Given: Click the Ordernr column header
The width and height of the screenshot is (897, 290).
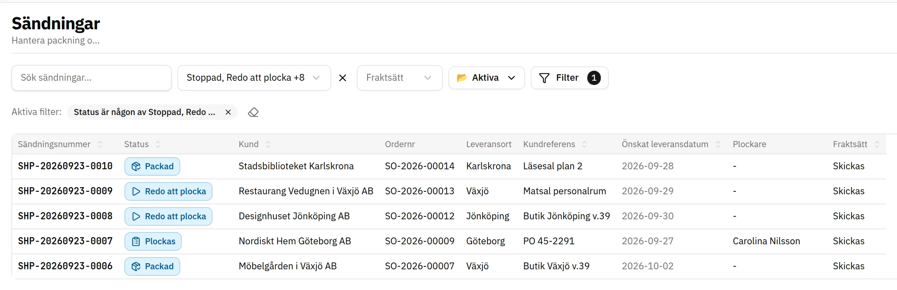Looking at the screenshot, I should (400, 144).
